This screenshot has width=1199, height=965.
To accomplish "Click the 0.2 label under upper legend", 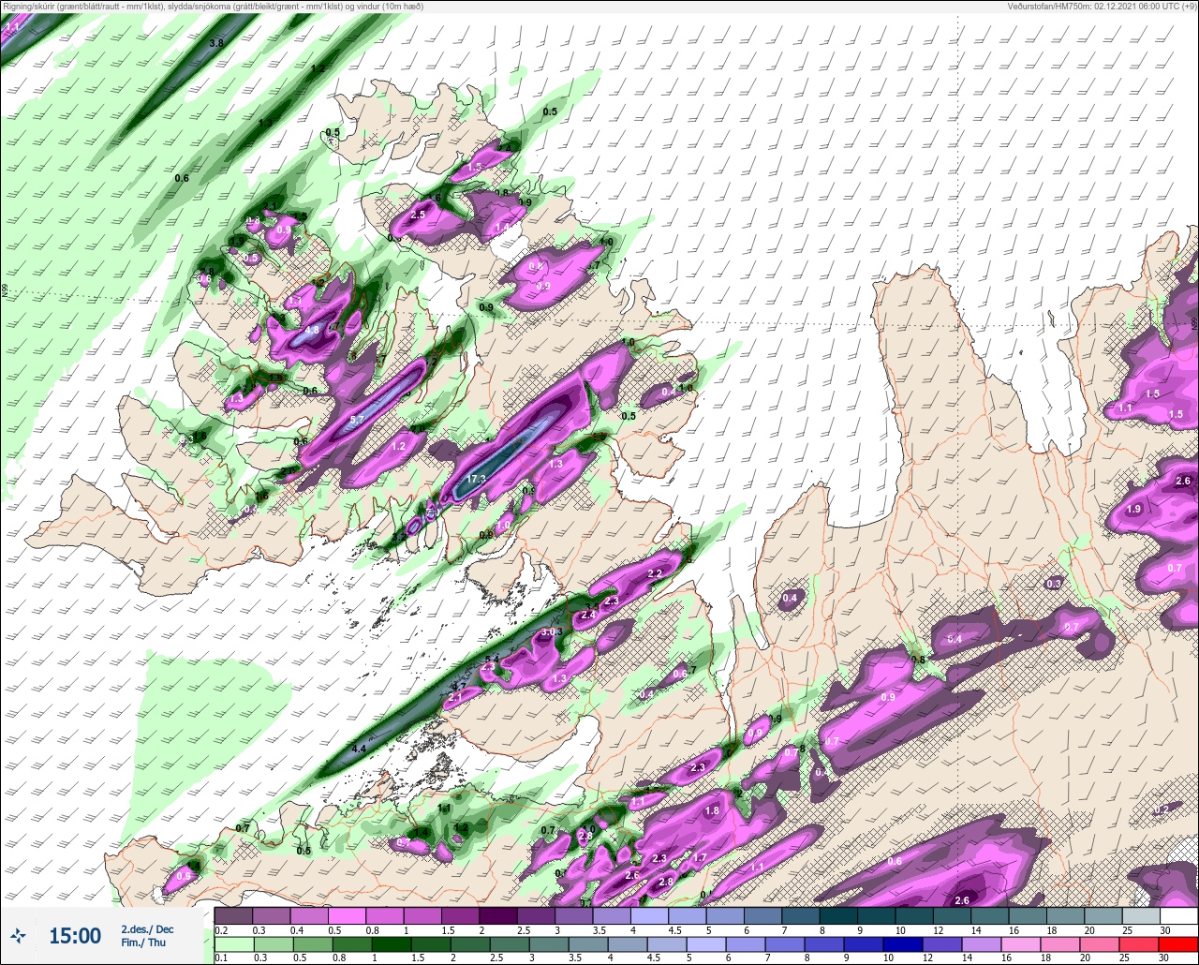I will pos(220,929).
